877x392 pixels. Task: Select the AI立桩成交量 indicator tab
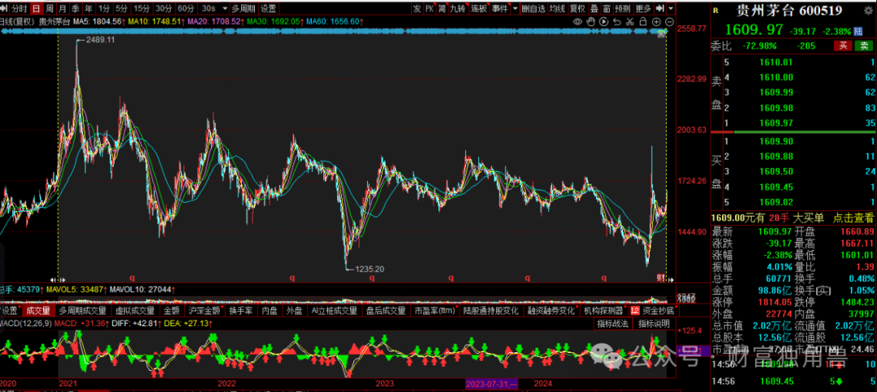335,310
